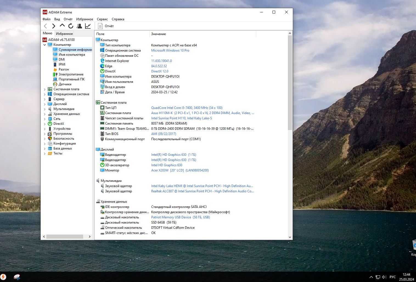Open the Acer X203W monitor link

click(x=180, y=170)
